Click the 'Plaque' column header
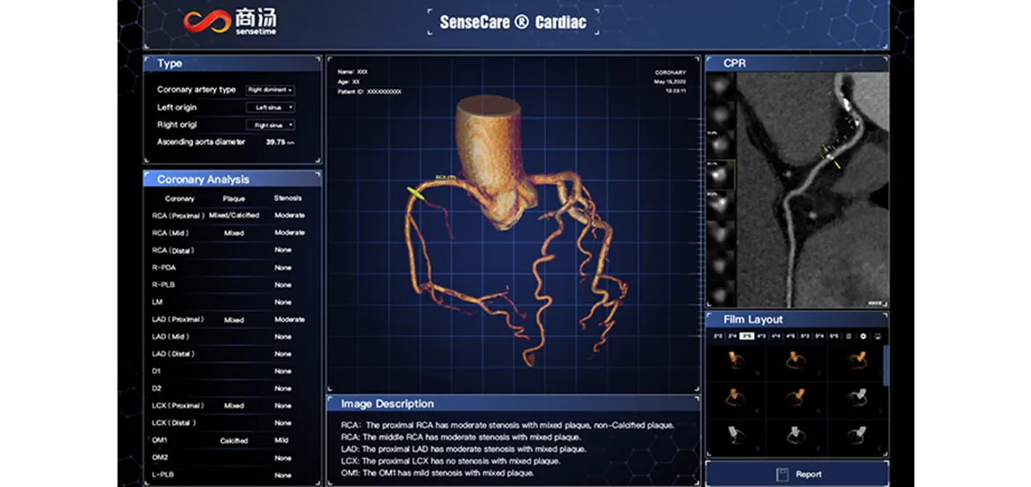Viewport: 1031px width, 487px height. (233, 198)
